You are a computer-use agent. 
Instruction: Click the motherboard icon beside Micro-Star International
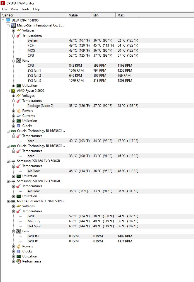click(13, 25)
